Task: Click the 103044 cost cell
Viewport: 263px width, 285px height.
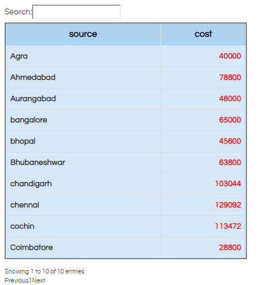Action: pyautogui.click(x=203, y=184)
